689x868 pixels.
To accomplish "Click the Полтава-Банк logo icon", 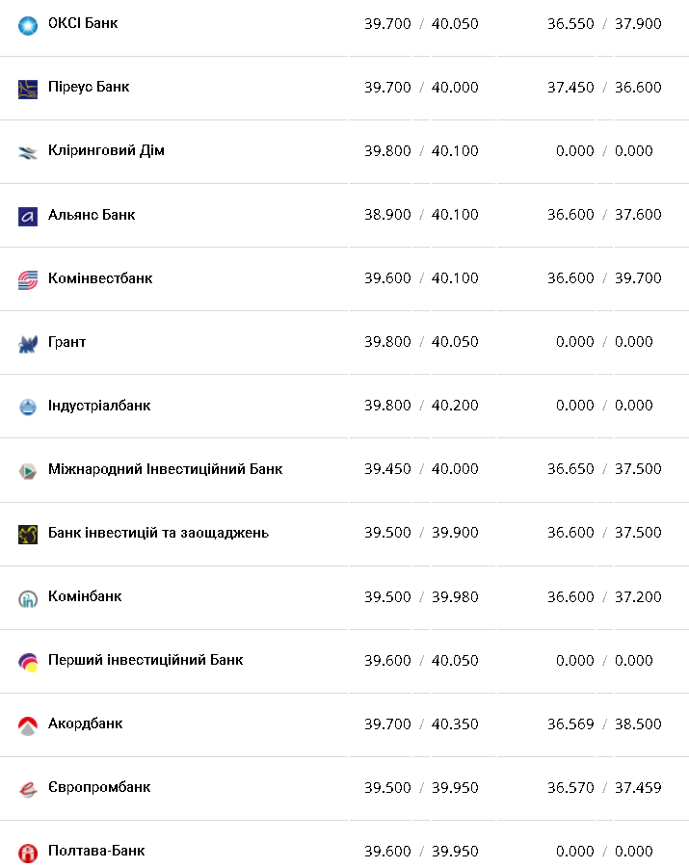I will [27, 852].
